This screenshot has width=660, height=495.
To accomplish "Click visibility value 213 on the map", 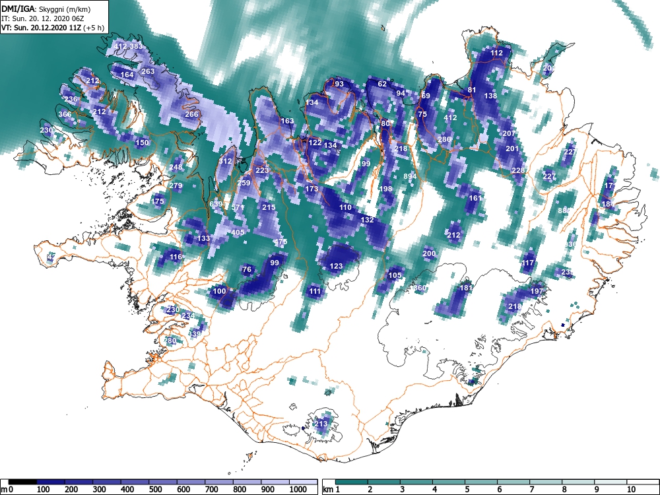I will pos(321,424).
